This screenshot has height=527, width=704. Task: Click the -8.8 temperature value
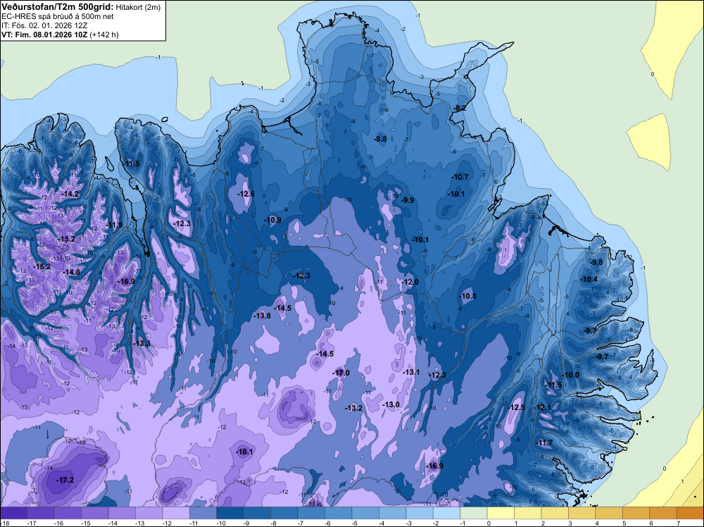click(380, 139)
